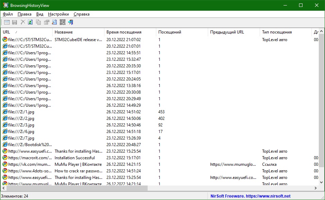Open the Файл menu
Image resolution: width=325 pixels, height=200 pixels.
tap(8, 14)
